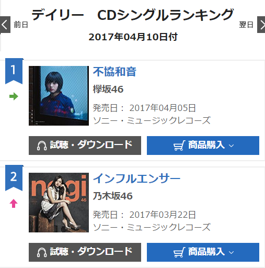Screen dimensions: 265x268
Task: Click shopping cart icon for 不協和音
Action: coord(179,146)
